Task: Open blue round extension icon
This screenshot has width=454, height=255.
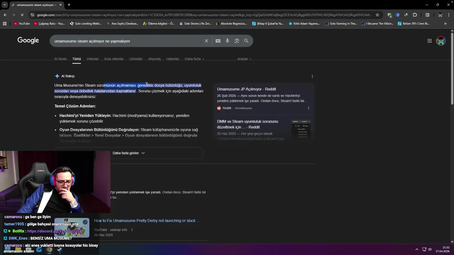Action: [x=398, y=15]
